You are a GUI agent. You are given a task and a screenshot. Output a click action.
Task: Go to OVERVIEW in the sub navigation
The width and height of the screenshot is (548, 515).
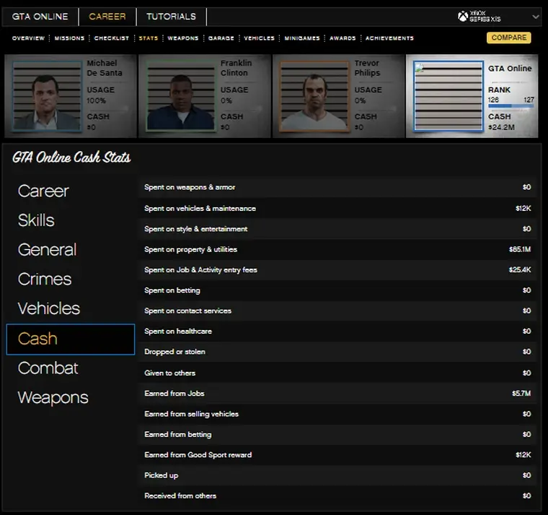28,38
